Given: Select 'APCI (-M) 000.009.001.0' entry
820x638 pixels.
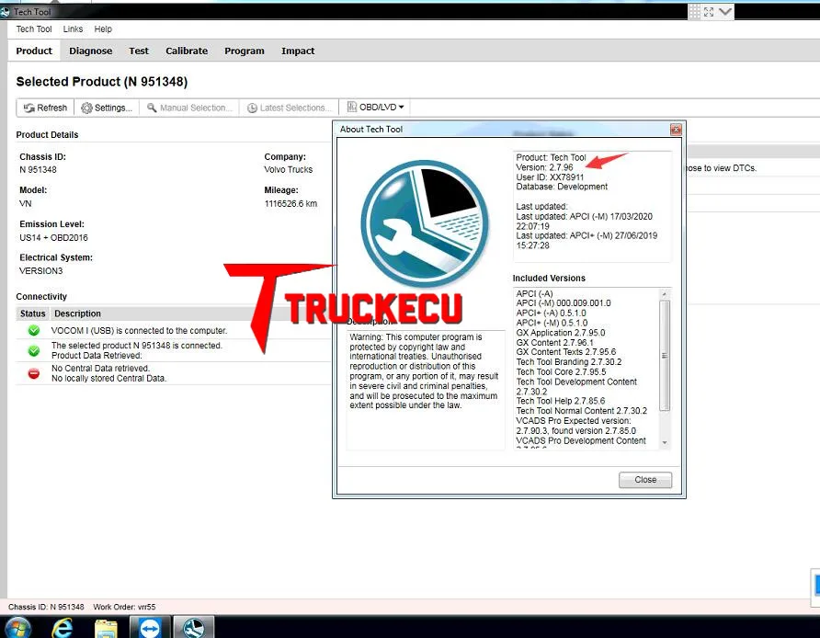Looking at the screenshot, I should (x=564, y=303).
